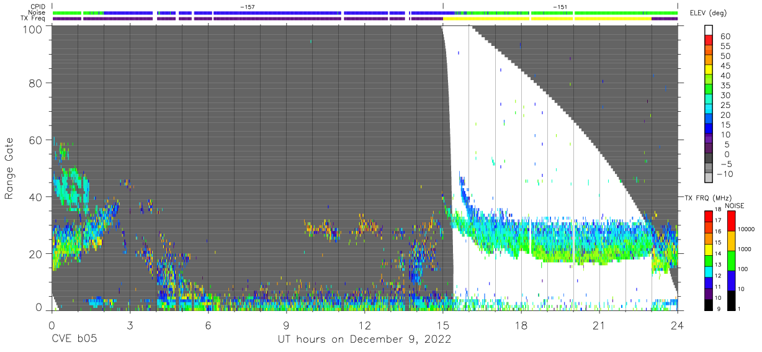The height and width of the screenshot is (352, 762).
Task: Click the '14' label on the TX FRQ scale
Action: (x=719, y=253)
